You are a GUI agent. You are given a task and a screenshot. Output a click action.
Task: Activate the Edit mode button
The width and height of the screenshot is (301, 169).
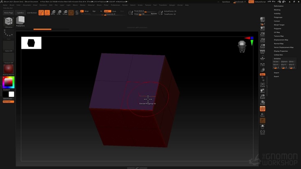click(41, 13)
